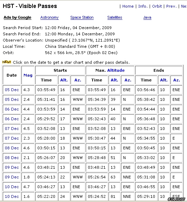Click the Prev. period link

171,6
